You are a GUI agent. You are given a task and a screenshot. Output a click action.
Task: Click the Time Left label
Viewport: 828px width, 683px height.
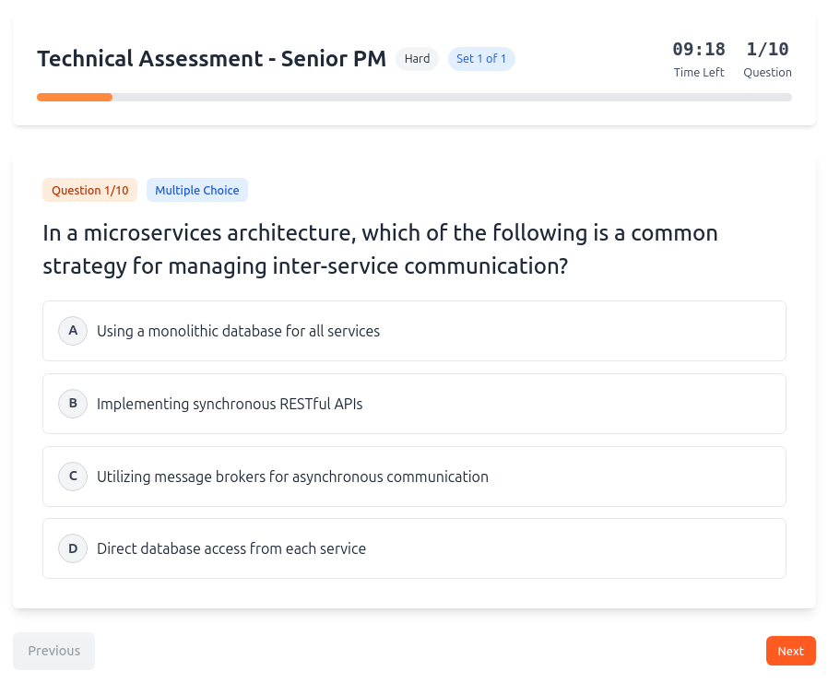pos(698,72)
